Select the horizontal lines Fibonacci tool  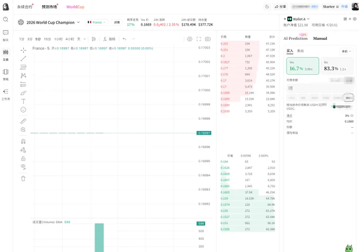tap(23, 67)
